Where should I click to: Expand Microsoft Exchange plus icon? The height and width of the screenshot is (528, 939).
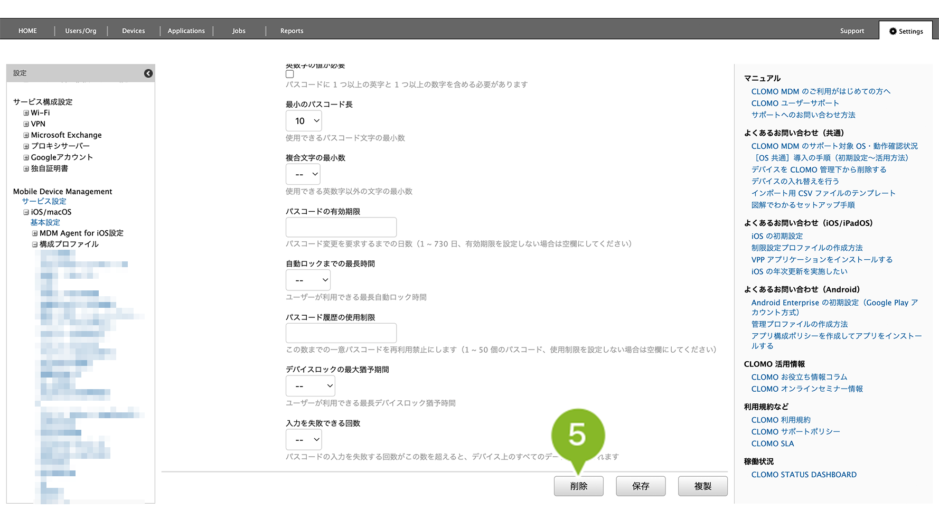(x=26, y=135)
